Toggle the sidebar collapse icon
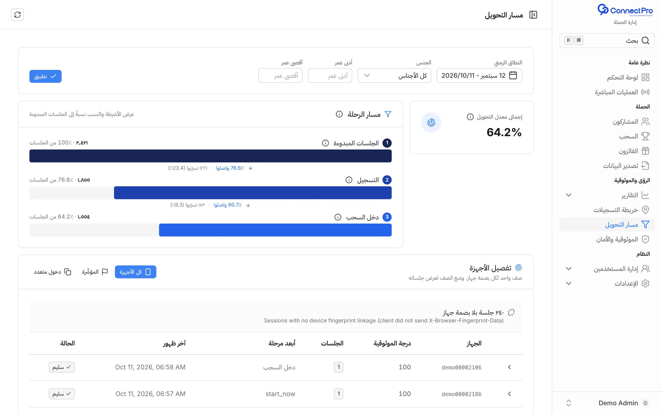 533,15
